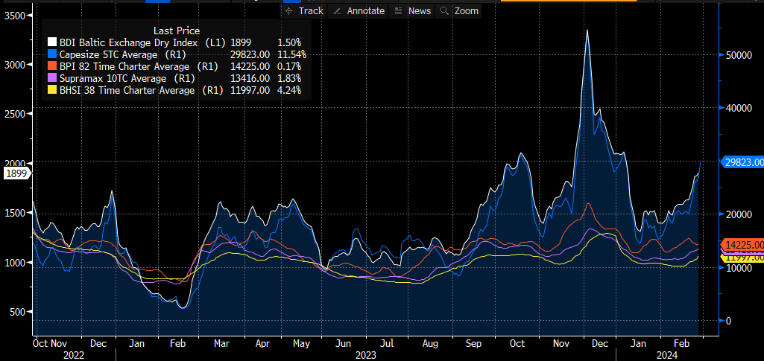Click the orange BPI 82 legend swatch
Viewport: 764px width, 361px height.
(51, 66)
